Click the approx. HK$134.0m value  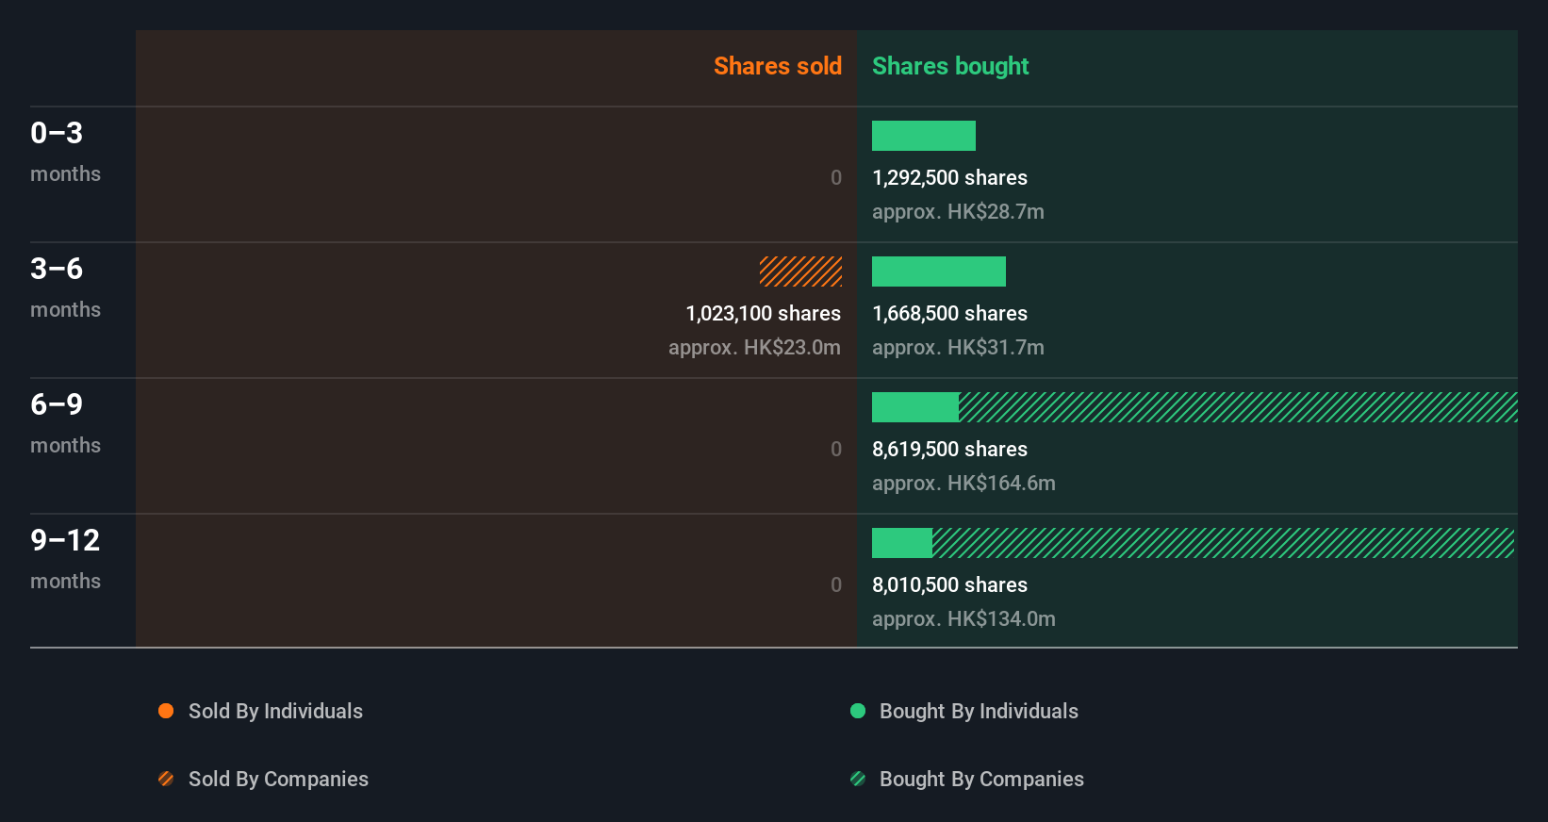(x=963, y=618)
